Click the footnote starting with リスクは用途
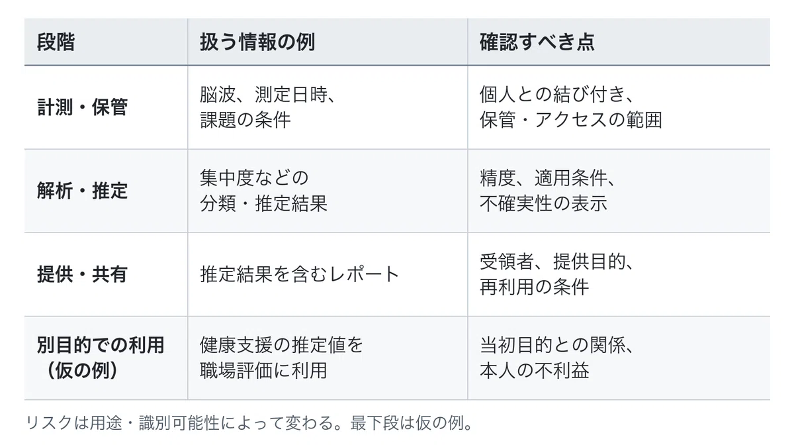The width and height of the screenshot is (794, 445). click(x=250, y=423)
